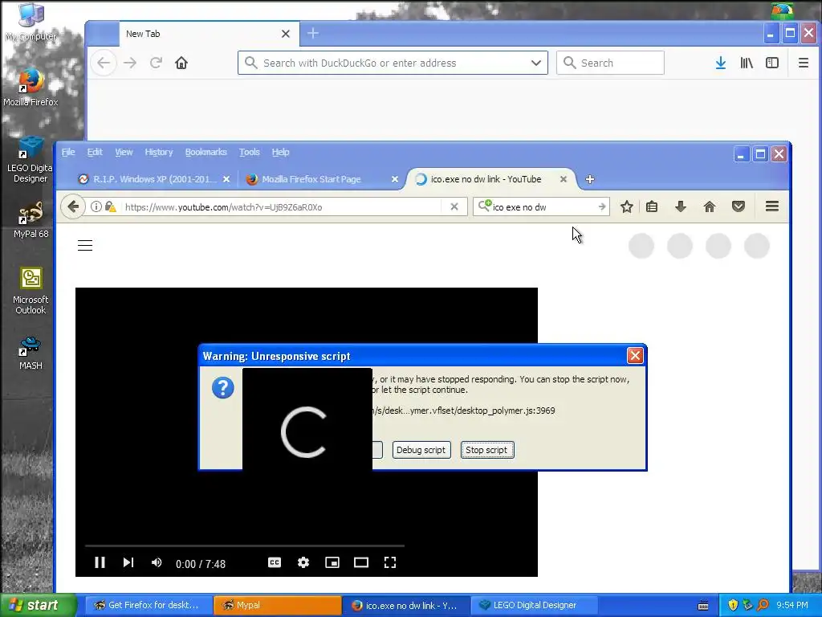Screen dimensions: 822x617
Task: Expand the address bar dropdown in the New Tab window
Action: point(535,63)
